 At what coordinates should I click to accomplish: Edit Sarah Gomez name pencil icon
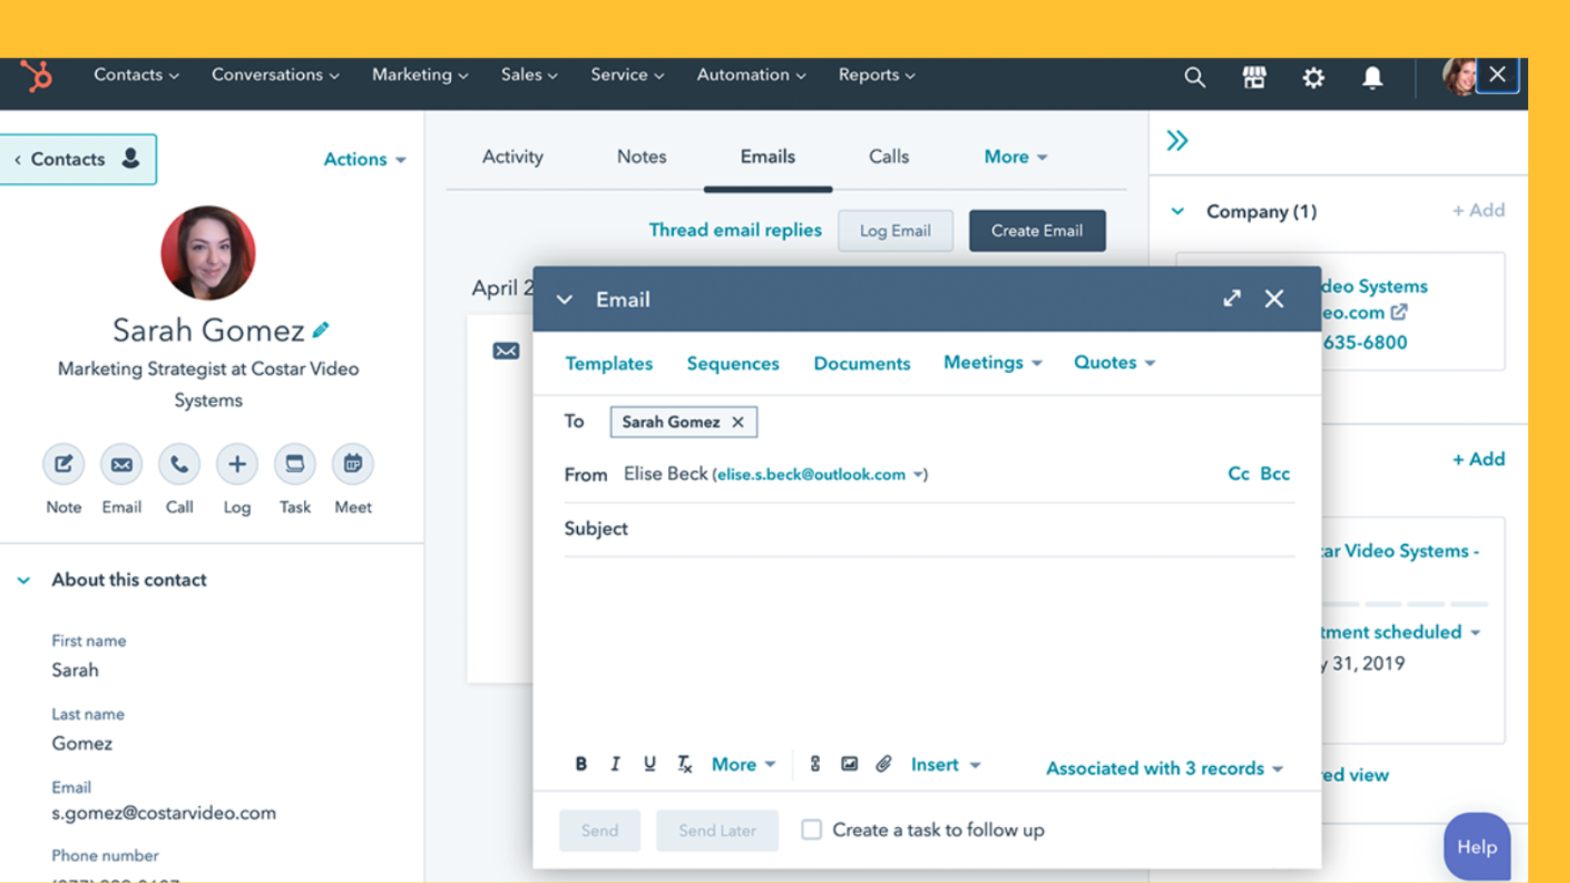321,330
